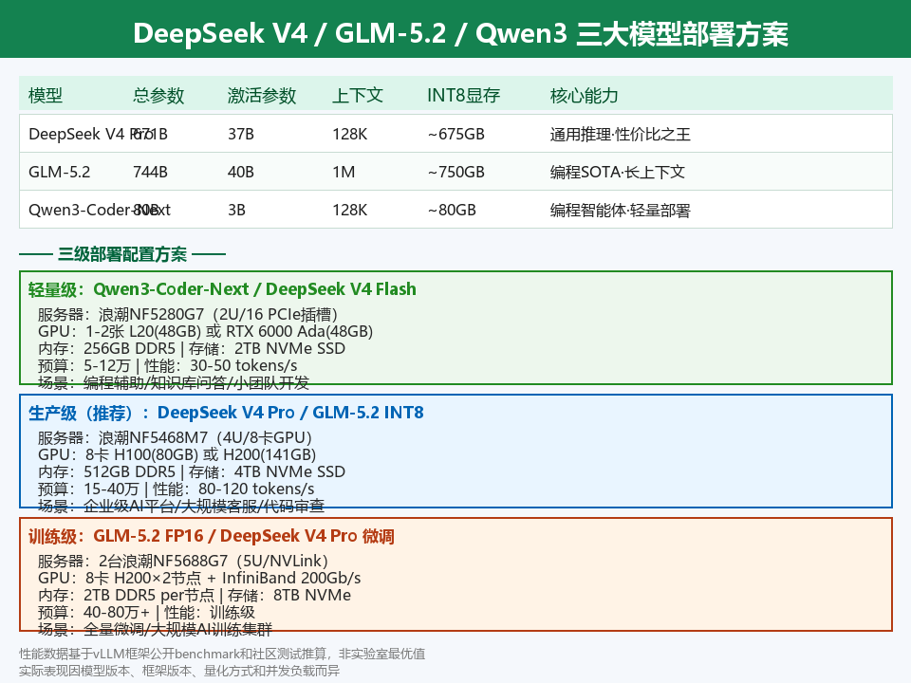911x683 pixels.
Task: Click the '3B' activated parameters cell
Action: 236,210
